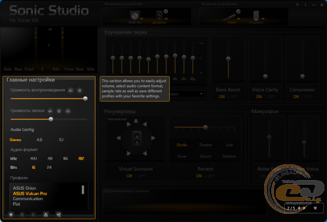Expand the Динамики dropdown arrow
This screenshot has height=222, width=327.
click(166, 19)
